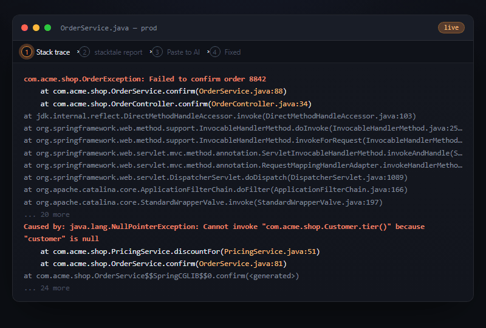Click the ApplicationFilterChain.doFilter frame line
This screenshot has height=328, width=486.
point(216,190)
